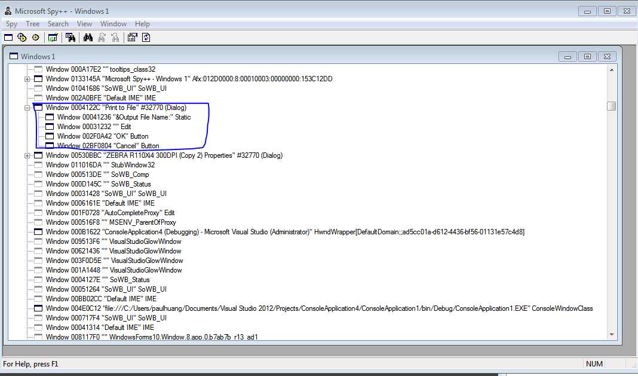Select Window 000D145C SoWB_Status row
Image resolution: width=638 pixels, height=376 pixels.
(98, 184)
